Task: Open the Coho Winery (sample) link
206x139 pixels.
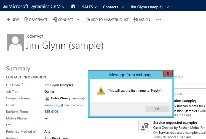Action: click(68, 98)
